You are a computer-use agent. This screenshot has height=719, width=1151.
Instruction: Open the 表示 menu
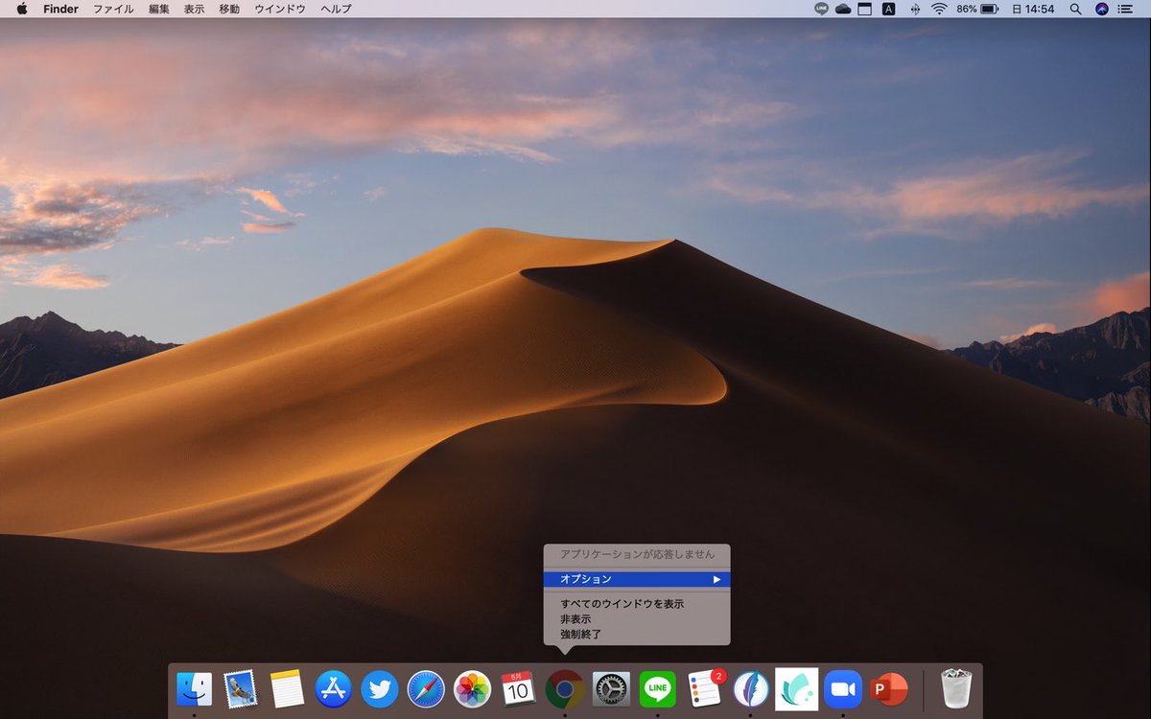coord(194,9)
